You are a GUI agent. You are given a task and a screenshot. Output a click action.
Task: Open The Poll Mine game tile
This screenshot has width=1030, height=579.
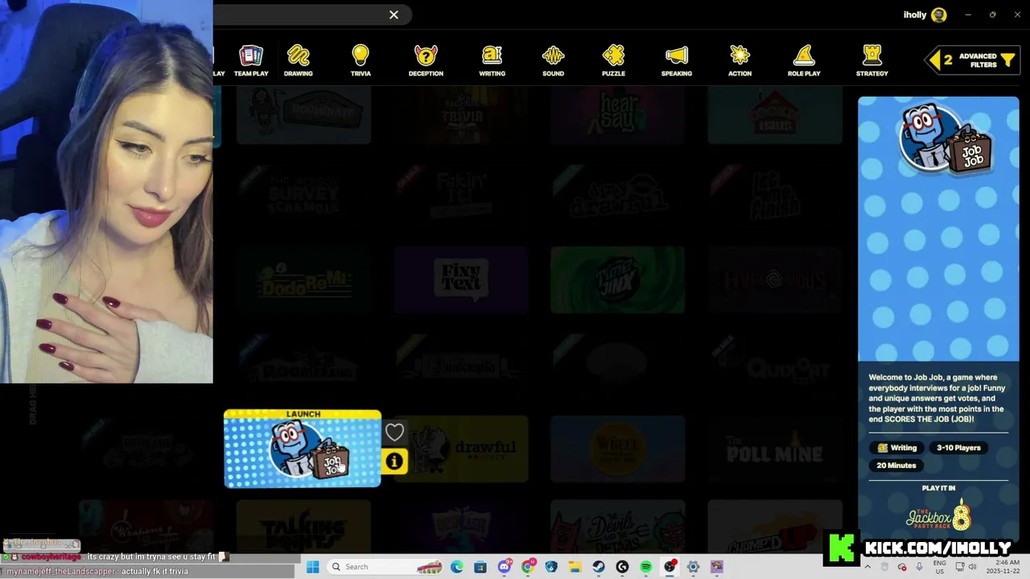pyautogui.click(x=774, y=449)
